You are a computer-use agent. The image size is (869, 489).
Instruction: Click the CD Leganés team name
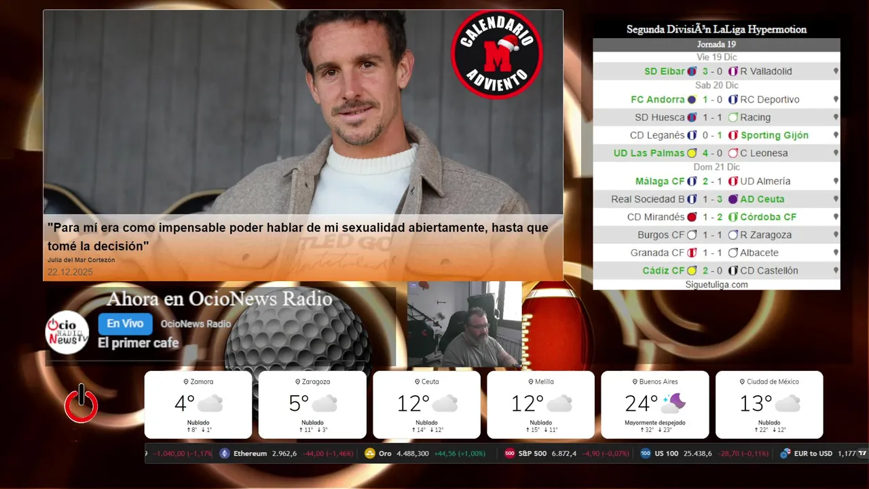(x=657, y=135)
